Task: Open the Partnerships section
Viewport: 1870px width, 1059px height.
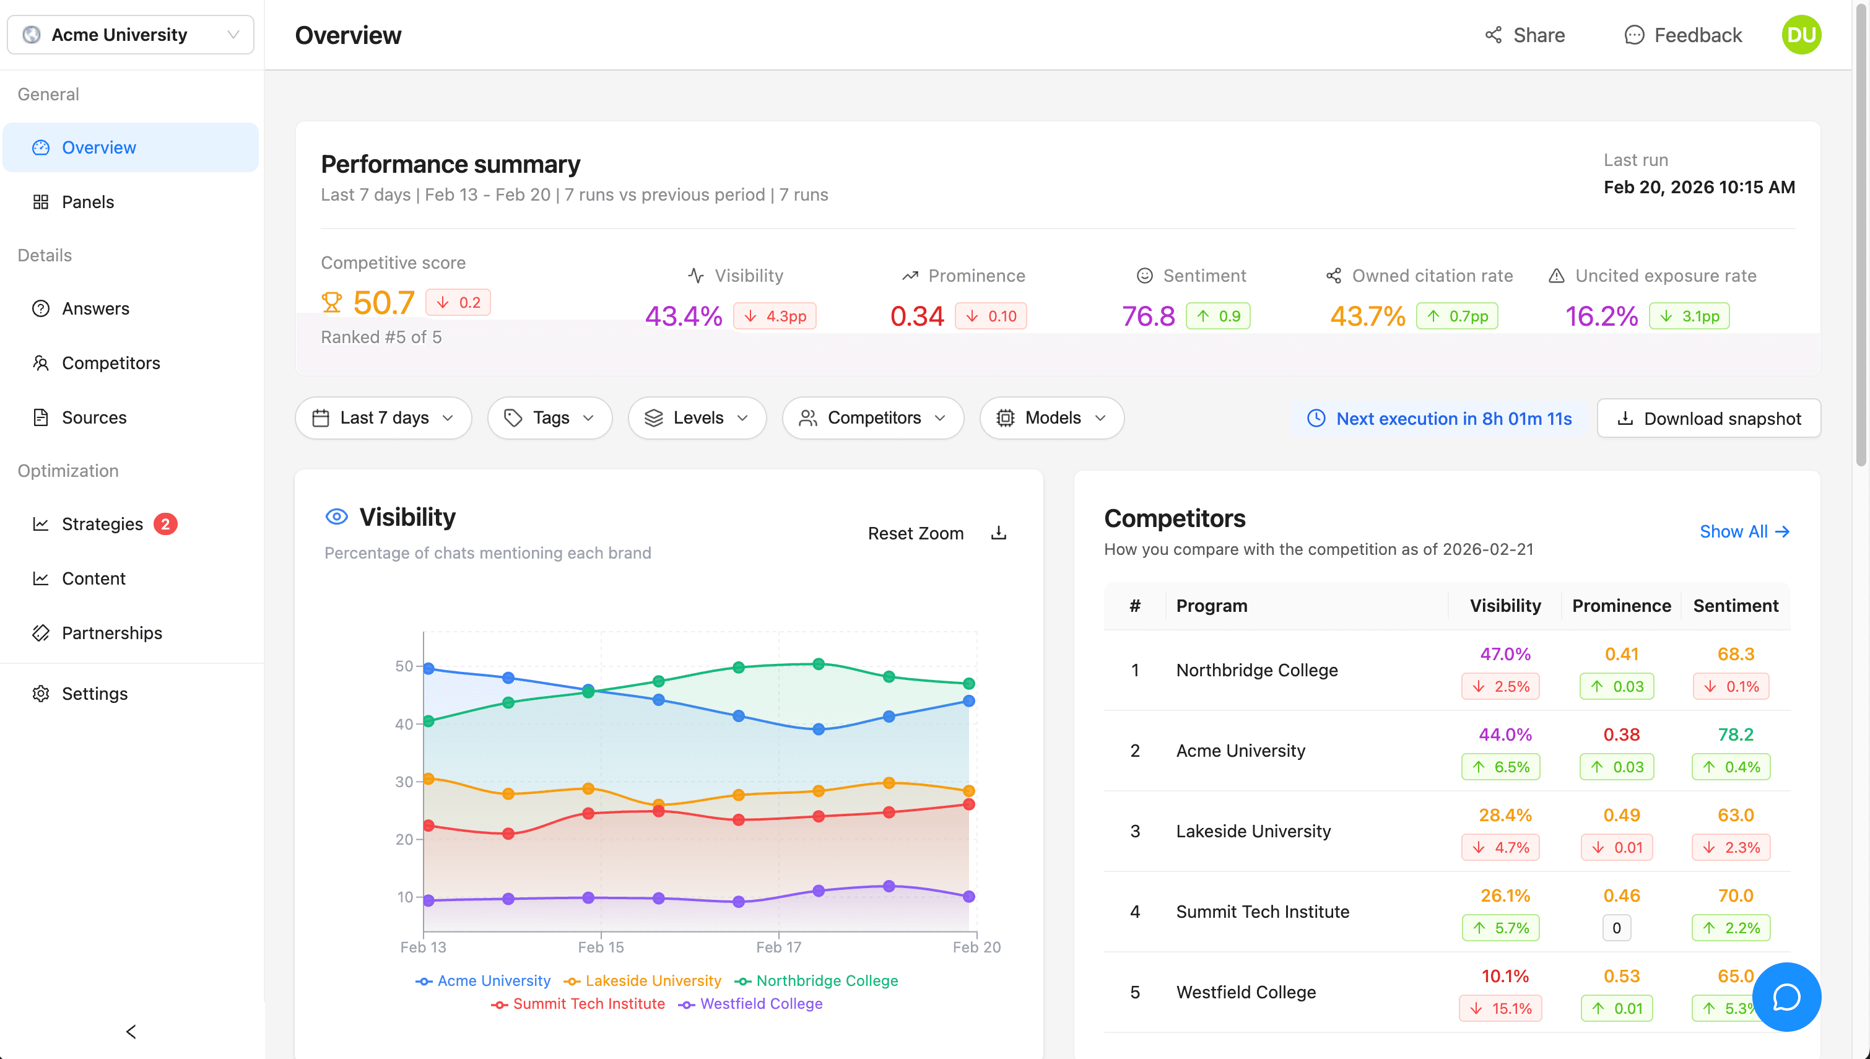Action: pos(112,633)
